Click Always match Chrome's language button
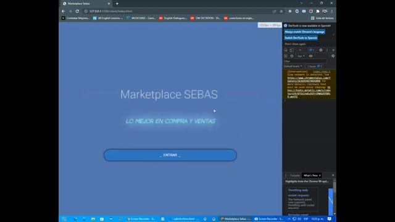Image resolution: width=395 pixels, height=222 pixels. click(x=304, y=32)
